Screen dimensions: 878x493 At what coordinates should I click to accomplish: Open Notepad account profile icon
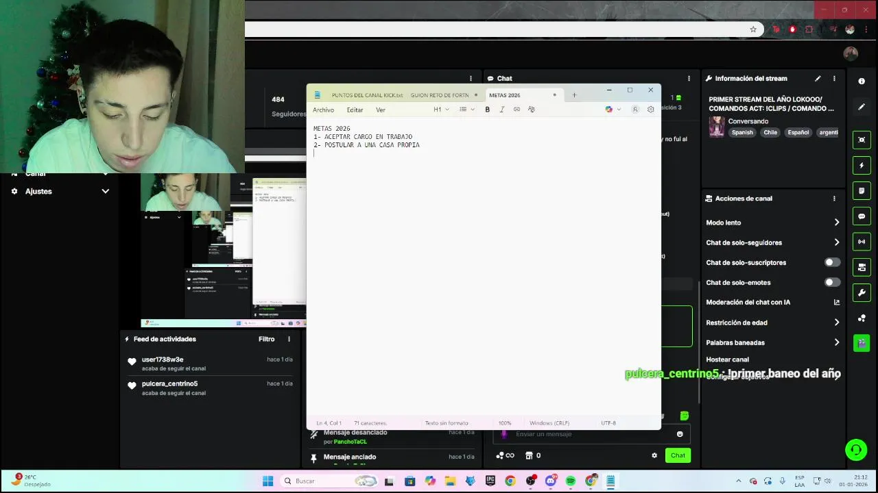coord(635,110)
